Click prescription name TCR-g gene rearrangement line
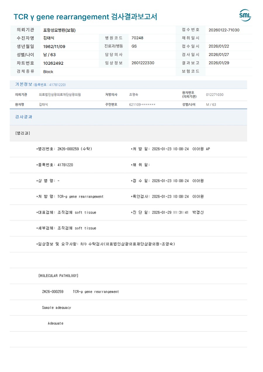The height and width of the screenshot is (372, 263). point(70,196)
